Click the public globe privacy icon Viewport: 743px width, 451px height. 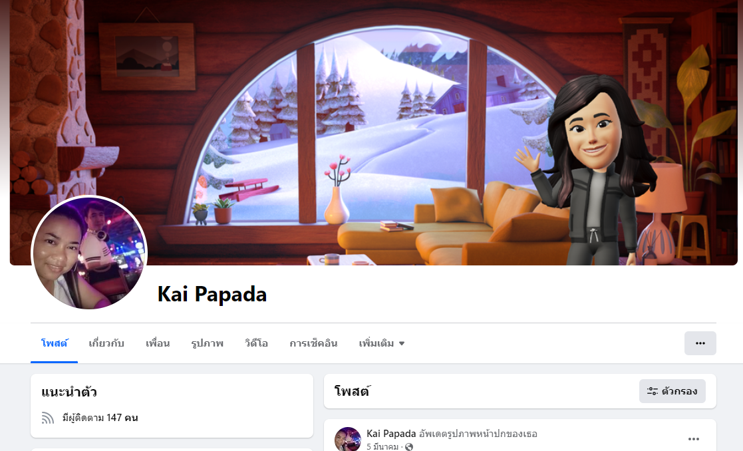(409, 447)
